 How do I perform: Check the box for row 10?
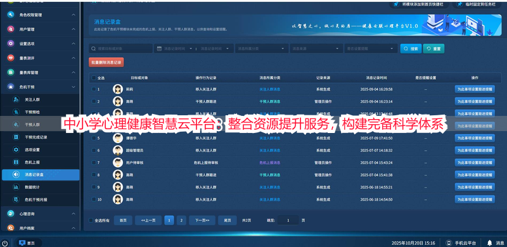(94, 199)
